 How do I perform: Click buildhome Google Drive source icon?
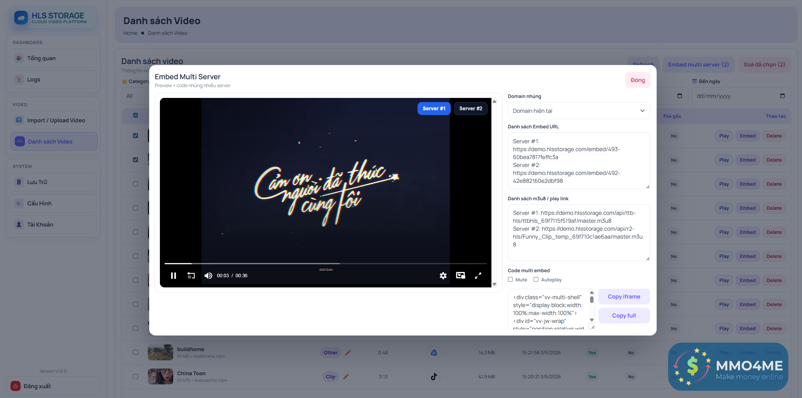pyautogui.click(x=434, y=352)
